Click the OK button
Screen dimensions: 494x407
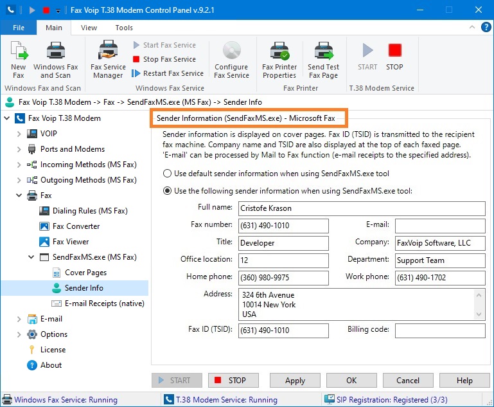click(351, 381)
